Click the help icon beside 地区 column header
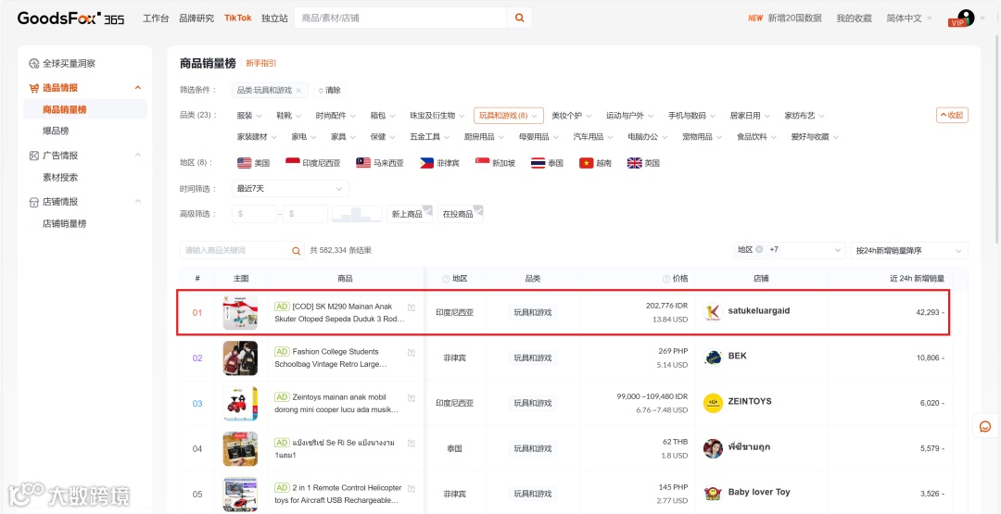Screen dimensions: 1001x514 446,279
